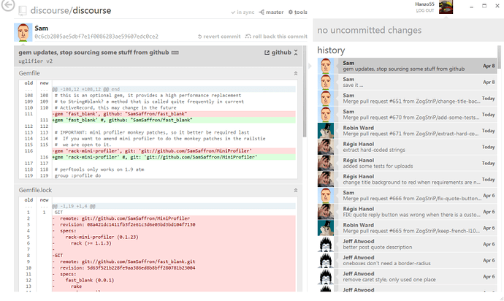Expand the commit description ellipsis badge
504x301 pixels.
175,53
